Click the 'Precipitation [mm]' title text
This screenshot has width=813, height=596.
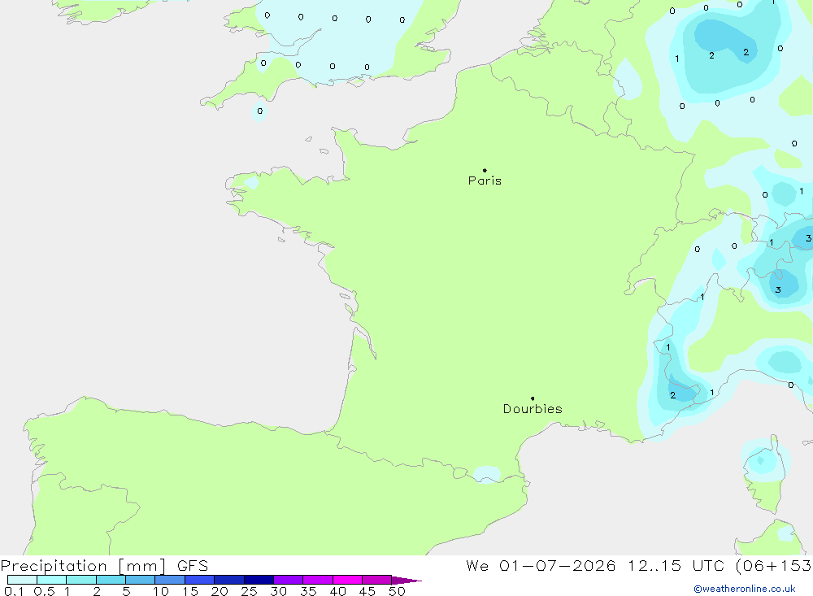(83, 566)
